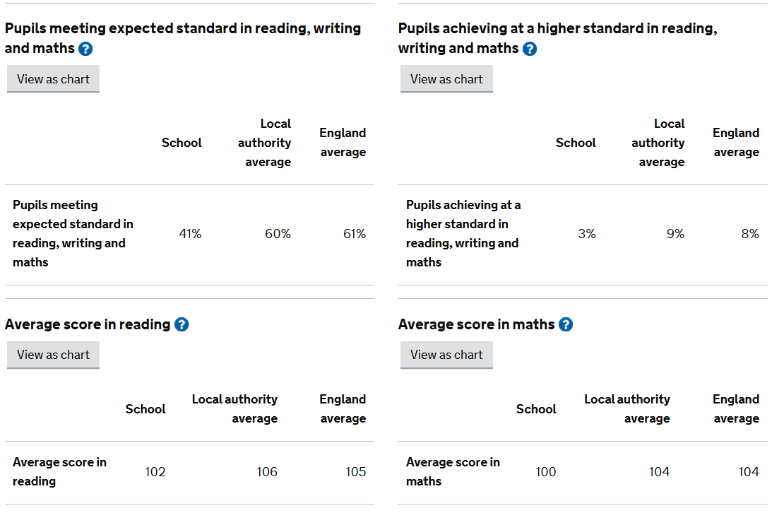
Task: Open help for expected standard in reading, writing and maths
Action: (85, 49)
